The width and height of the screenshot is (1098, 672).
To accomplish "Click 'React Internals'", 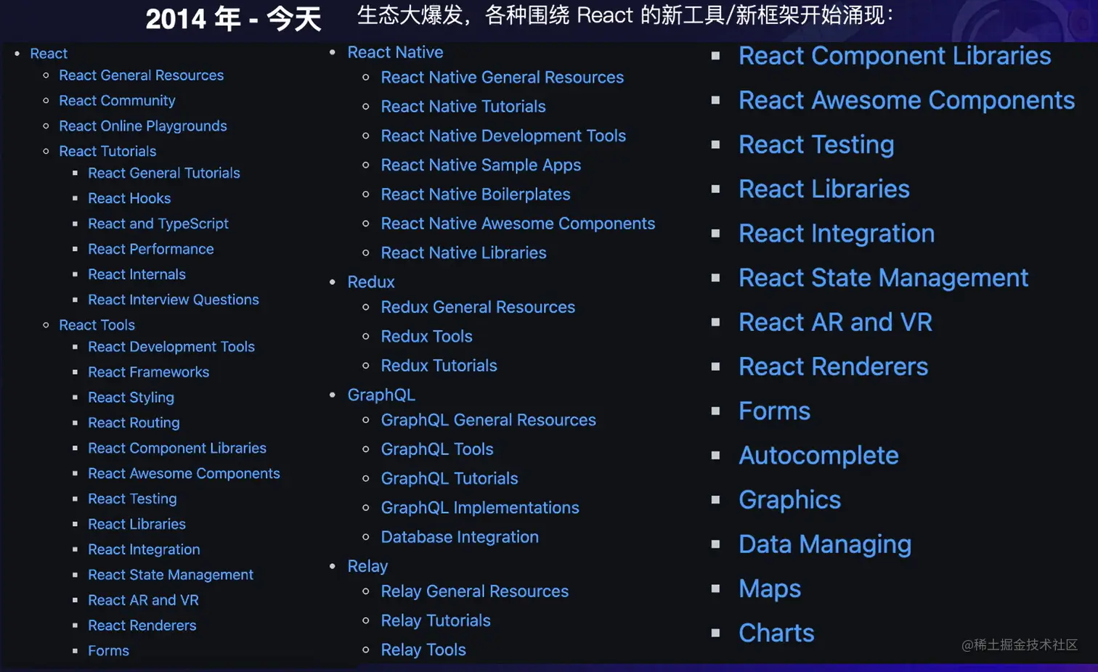I will [x=137, y=275].
